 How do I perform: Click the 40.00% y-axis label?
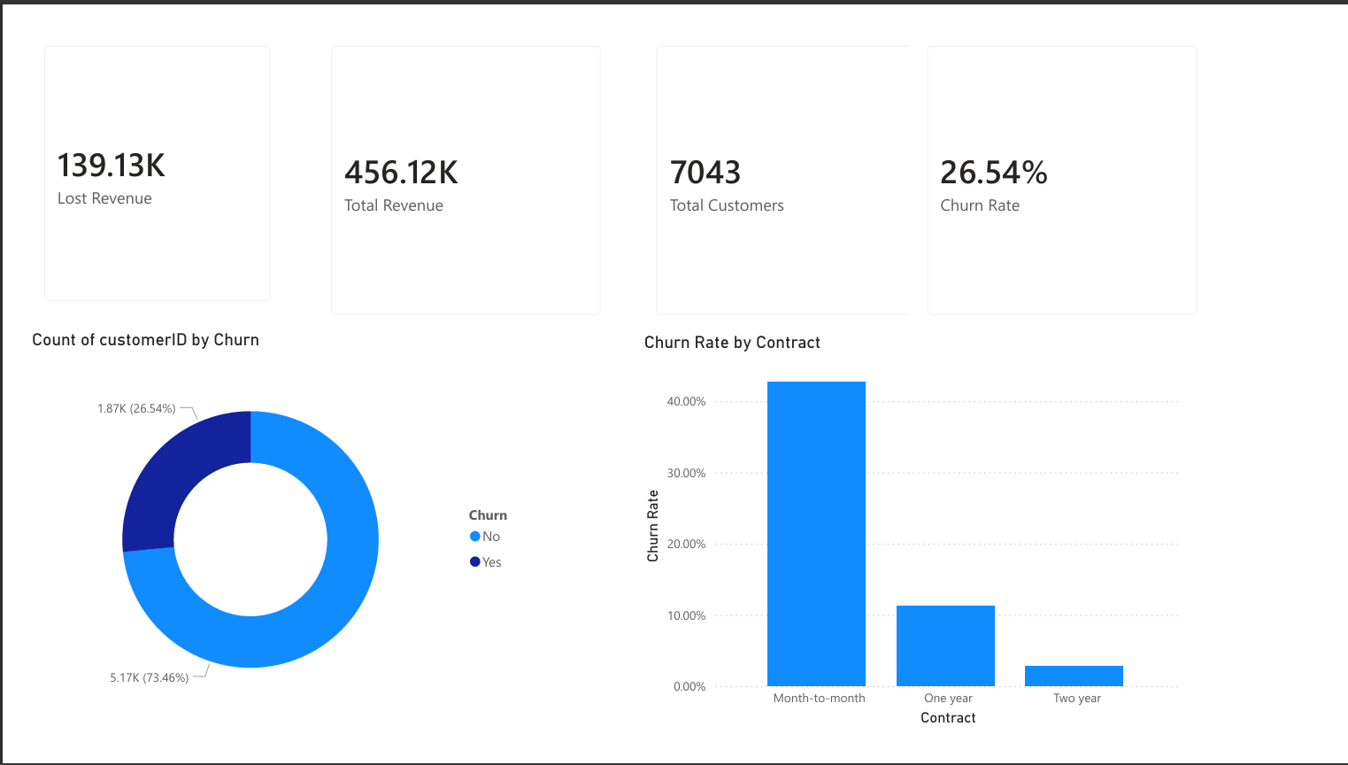(x=686, y=402)
